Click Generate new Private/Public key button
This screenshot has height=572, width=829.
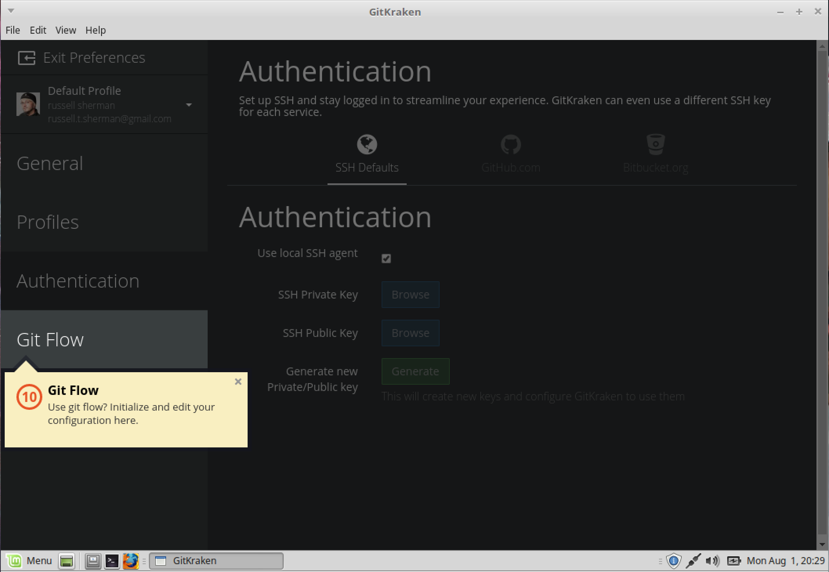click(x=415, y=371)
